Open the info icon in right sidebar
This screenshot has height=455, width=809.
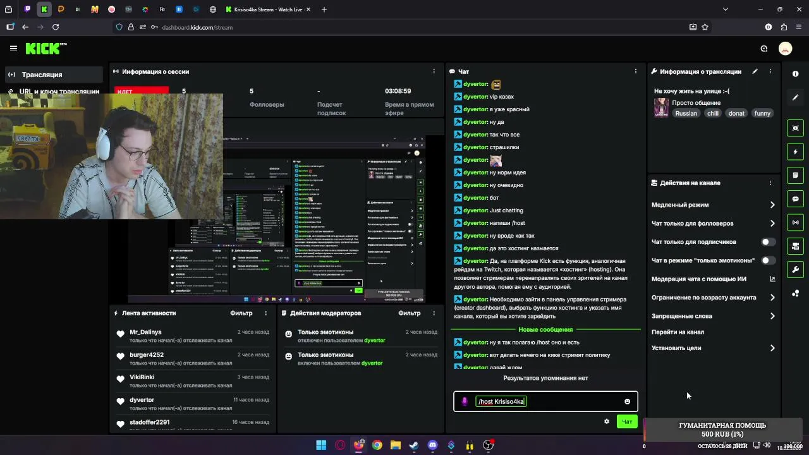[x=796, y=74]
